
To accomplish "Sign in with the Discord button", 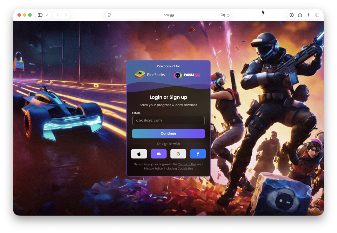I will point(159,154).
